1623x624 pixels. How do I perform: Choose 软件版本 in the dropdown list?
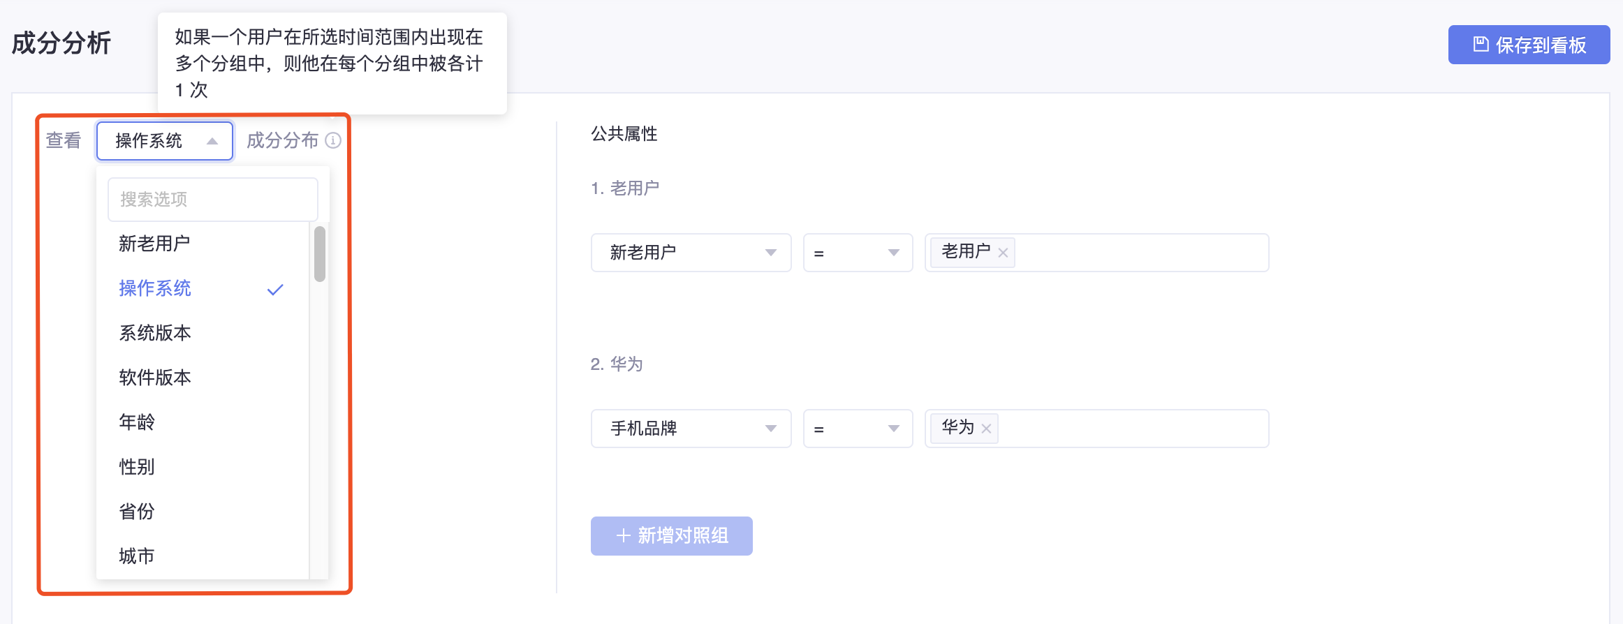(x=203, y=378)
